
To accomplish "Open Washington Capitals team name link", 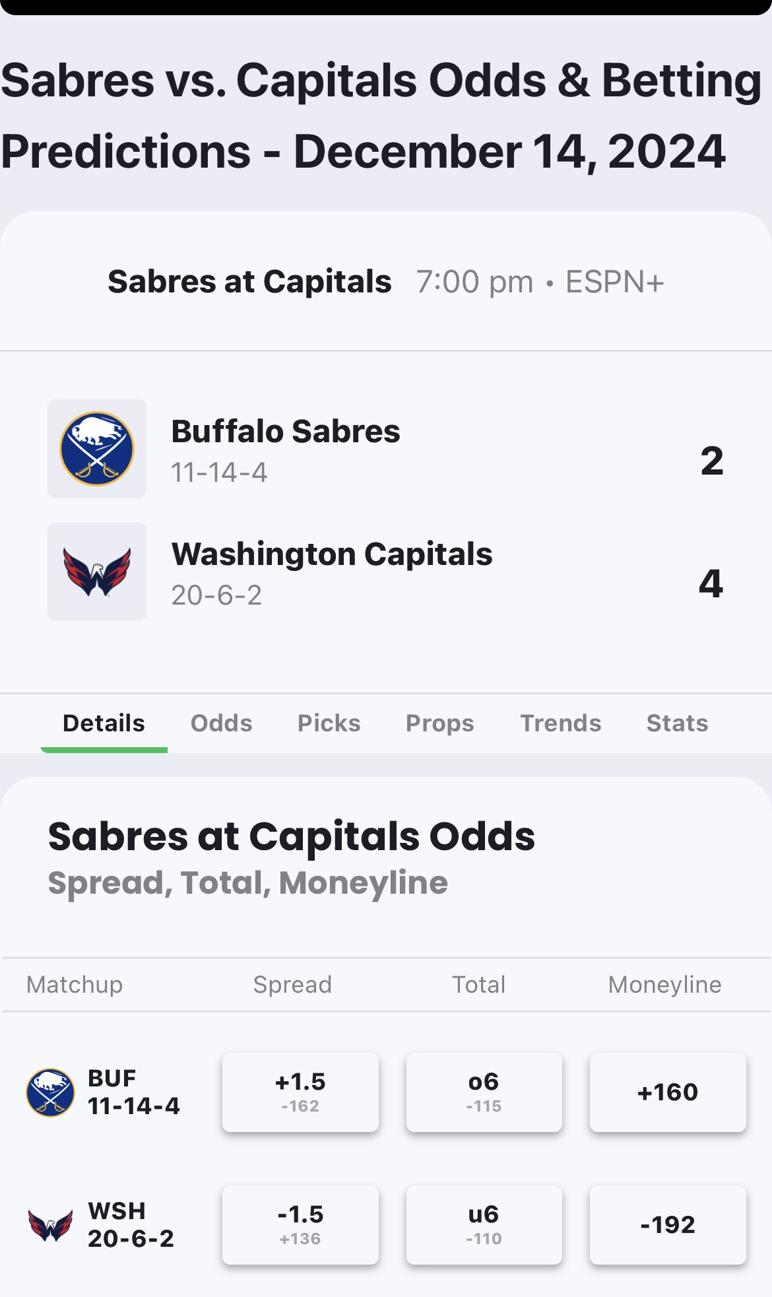I will point(332,554).
